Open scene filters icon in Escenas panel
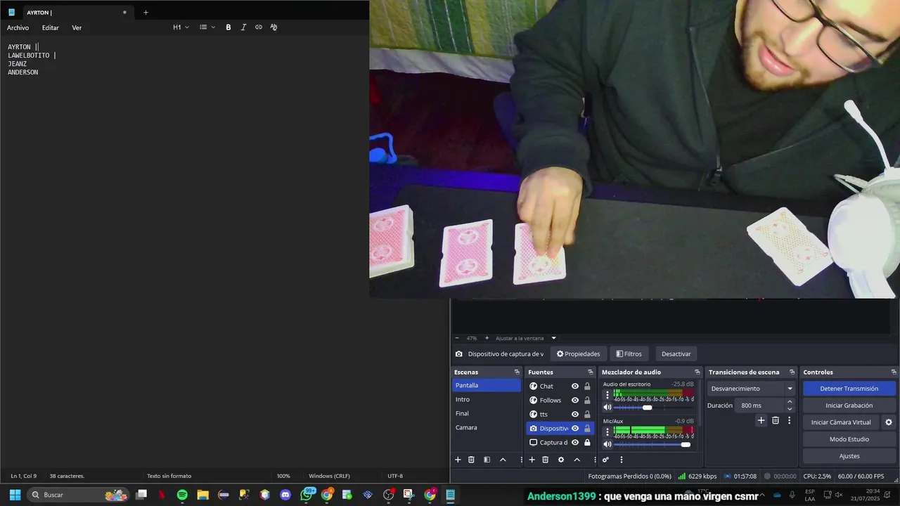The height and width of the screenshot is (506, 900). coord(487,460)
